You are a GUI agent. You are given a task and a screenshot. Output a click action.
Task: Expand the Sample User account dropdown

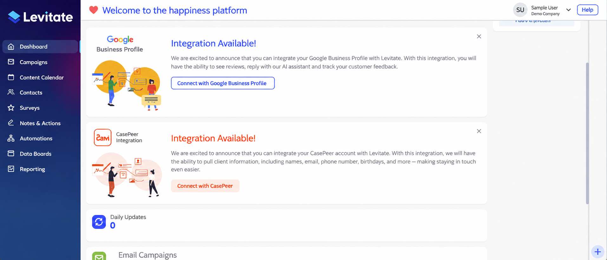pos(568,10)
